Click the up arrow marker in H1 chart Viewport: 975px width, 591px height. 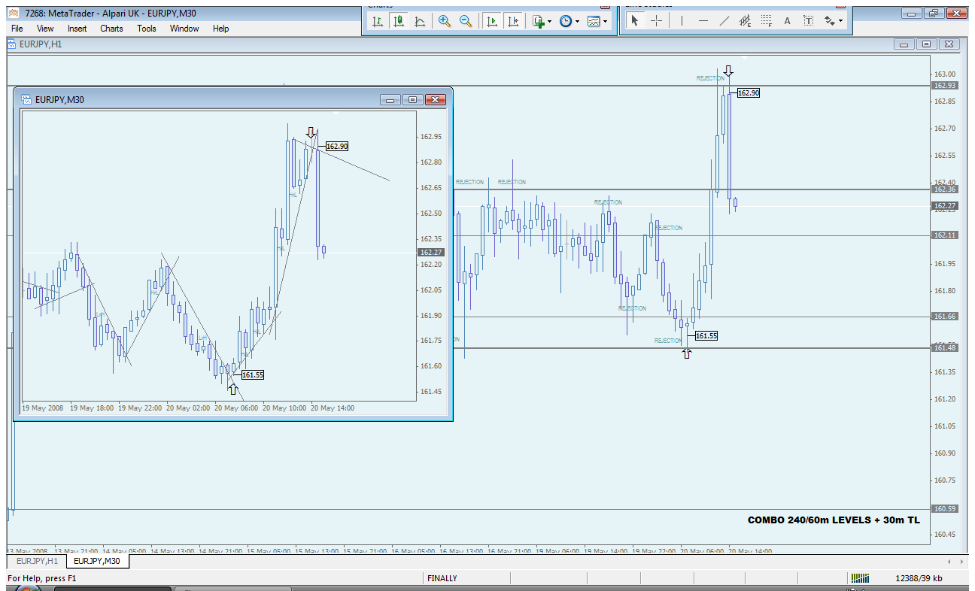click(x=686, y=353)
